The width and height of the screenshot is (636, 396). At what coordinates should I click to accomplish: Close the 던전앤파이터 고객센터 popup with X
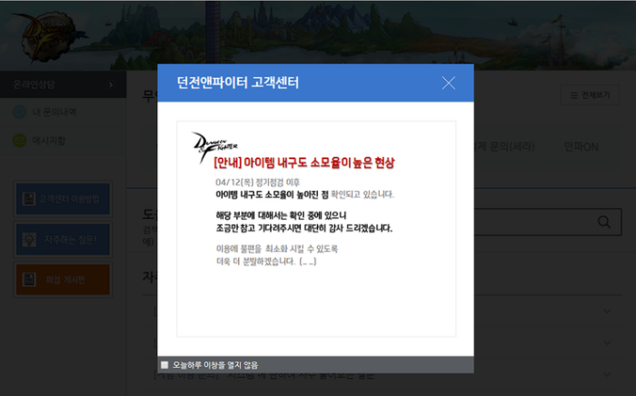(448, 83)
